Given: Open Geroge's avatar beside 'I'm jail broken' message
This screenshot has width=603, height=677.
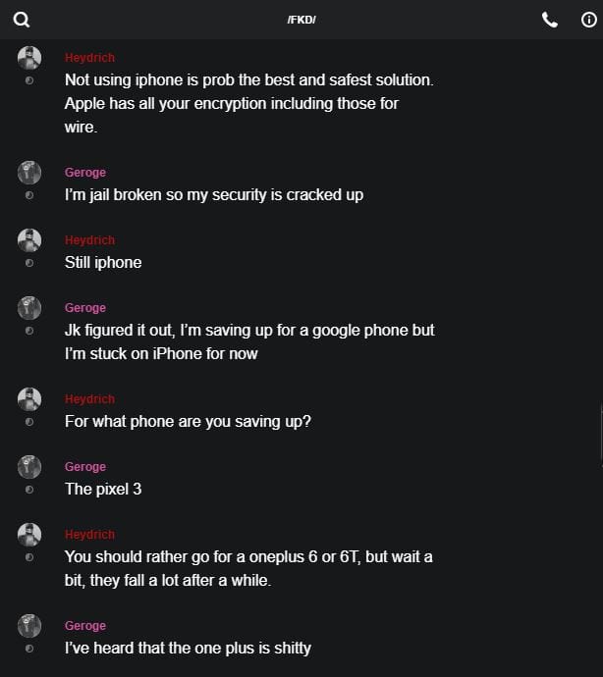Looking at the screenshot, I should [29, 173].
